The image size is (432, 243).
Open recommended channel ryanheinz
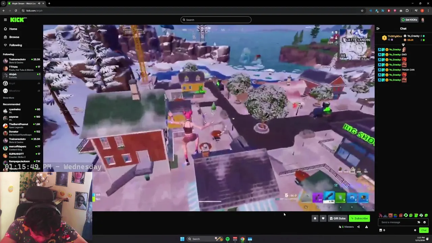point(22,111)
